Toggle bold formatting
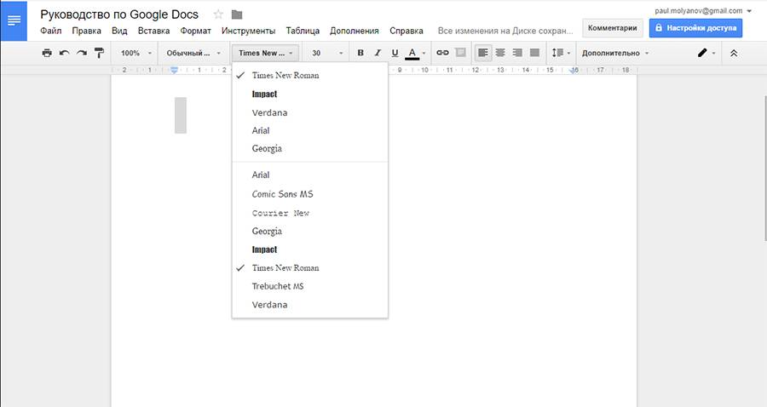 [360, 53]
